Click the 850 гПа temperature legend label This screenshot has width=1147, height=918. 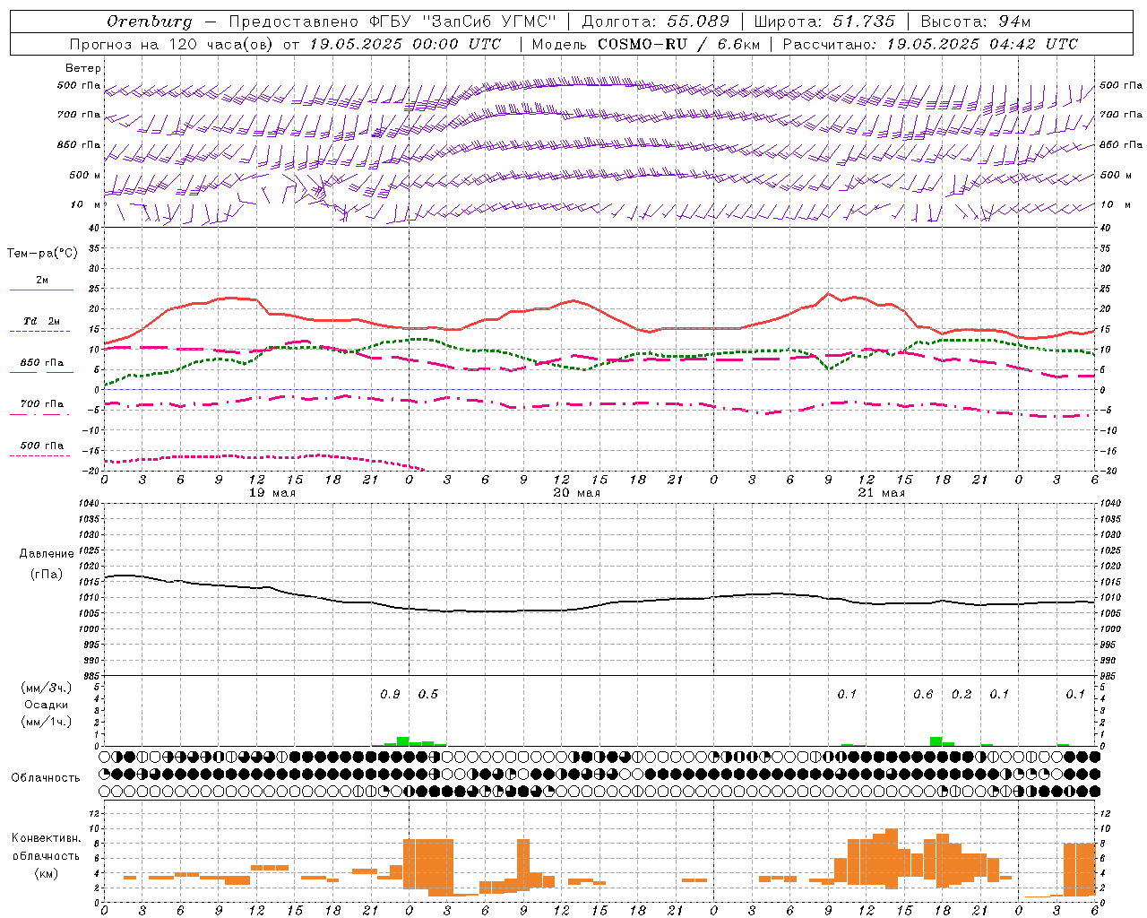[42, 363]
